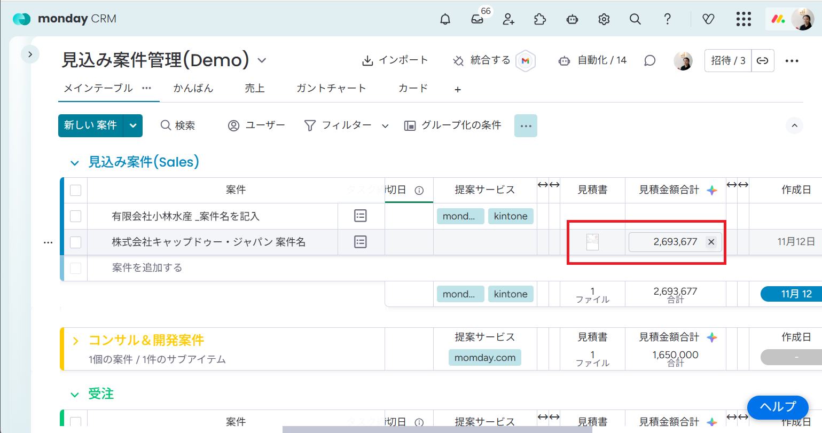822x433 pixels.
Task: Open the settings gear icon in top bar
Action: [x=604, y=19]
